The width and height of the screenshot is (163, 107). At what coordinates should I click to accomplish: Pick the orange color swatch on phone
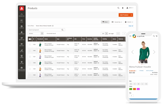coord(134,89)
